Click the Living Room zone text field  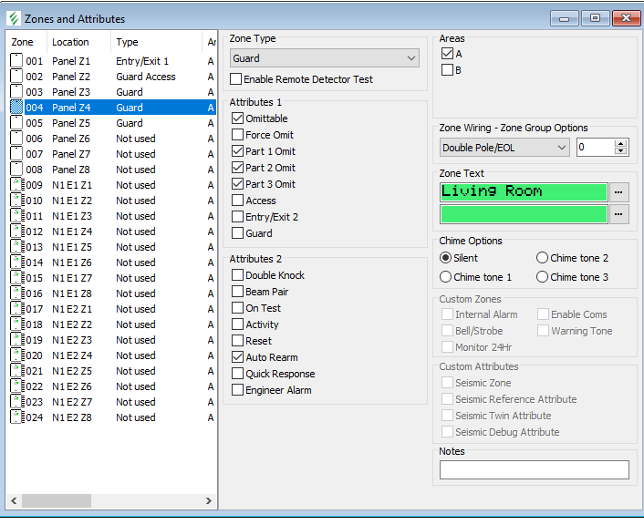523,191
